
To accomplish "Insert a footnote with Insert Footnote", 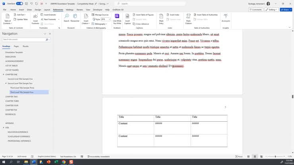I will (35, 19).
